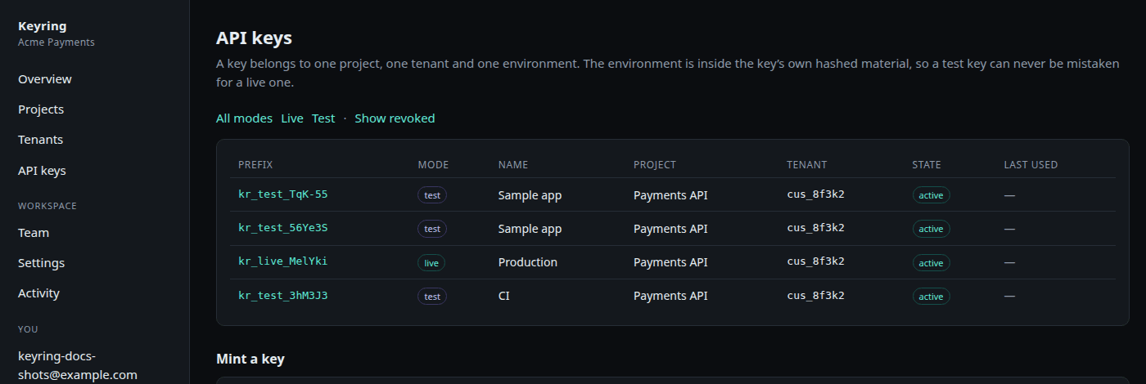
Task: Click the NAME column header
Action: pyautogui.click(x=513, y=164)
